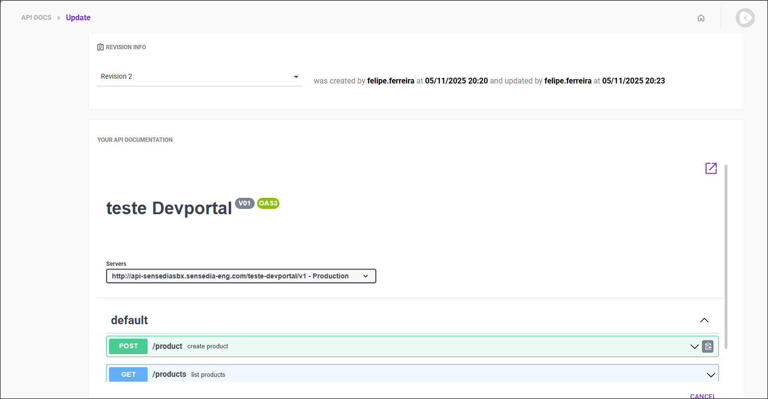768x399 pixels.
Task: Click the OAS3 badge
Action: 268,203
